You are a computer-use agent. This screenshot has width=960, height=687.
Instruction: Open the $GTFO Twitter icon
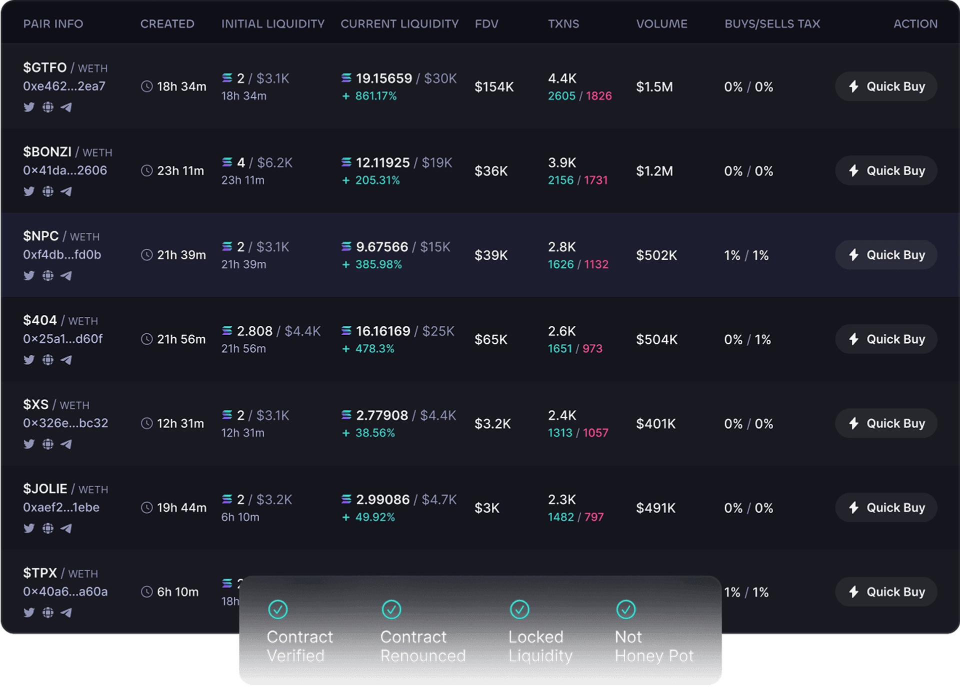[x=29, y=107]
